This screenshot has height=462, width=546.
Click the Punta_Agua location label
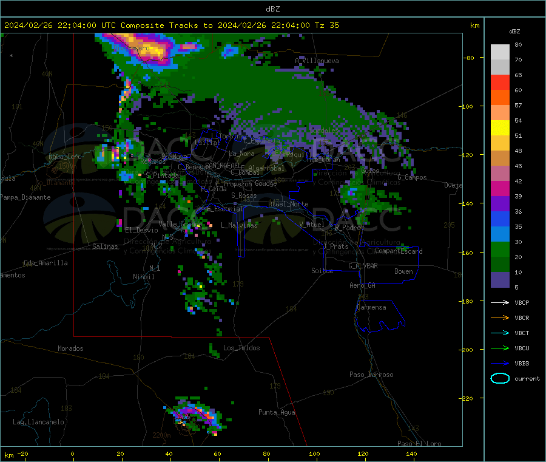[x=277, y=412]
